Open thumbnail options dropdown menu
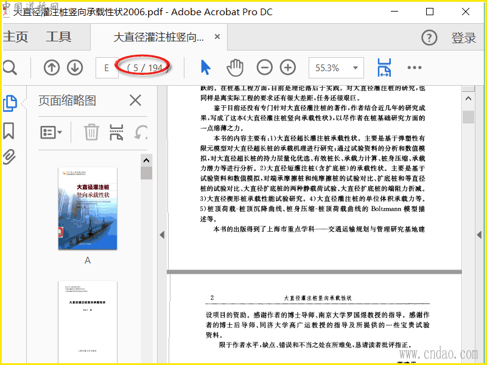The width and height of the screenshot is (487, 365). point(51,133)
